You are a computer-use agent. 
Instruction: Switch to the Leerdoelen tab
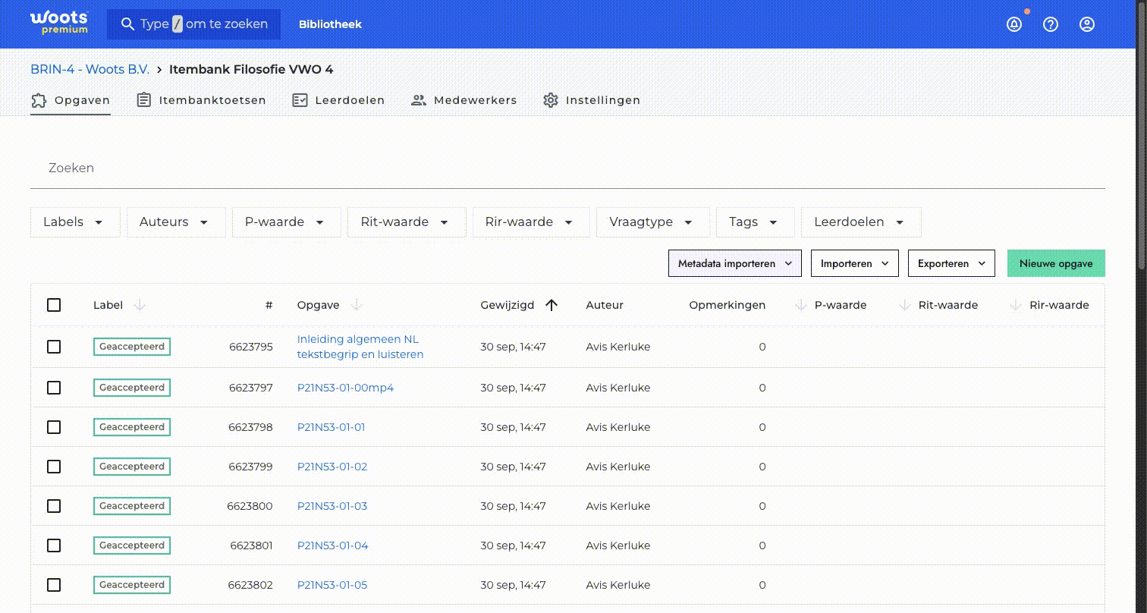point(338,100)
